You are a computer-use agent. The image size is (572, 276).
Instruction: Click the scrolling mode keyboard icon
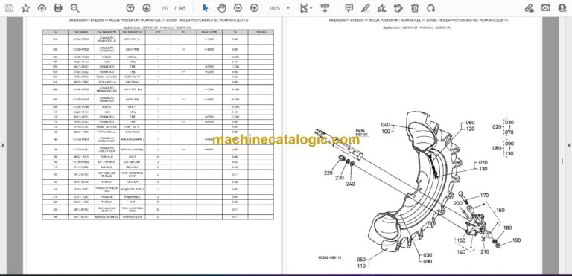point(325,8)
